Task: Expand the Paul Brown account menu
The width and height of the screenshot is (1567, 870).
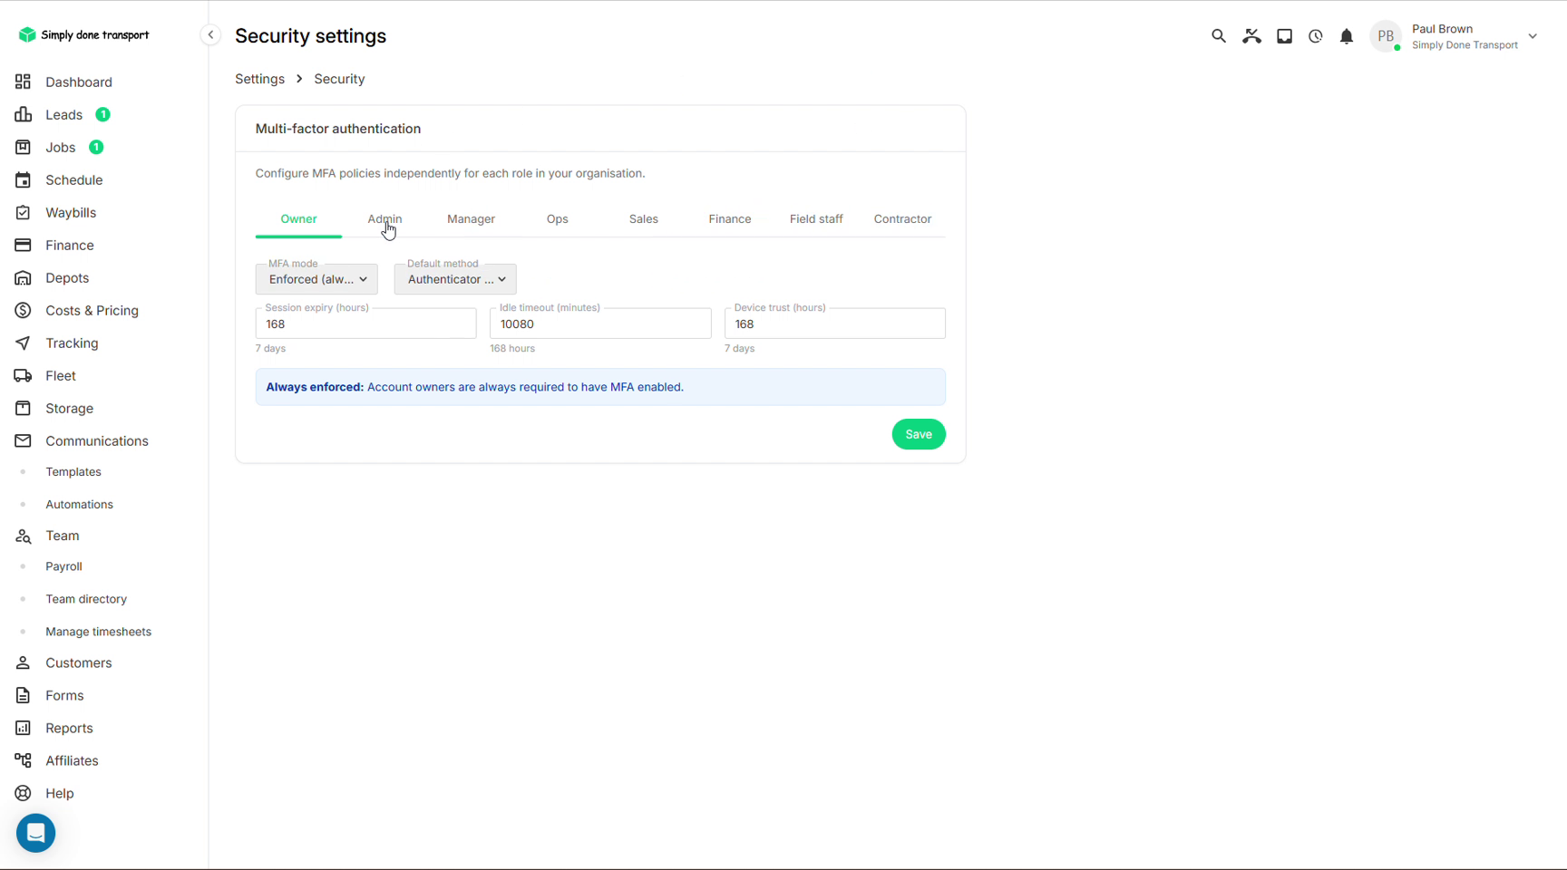Action: coord(1533,36)
